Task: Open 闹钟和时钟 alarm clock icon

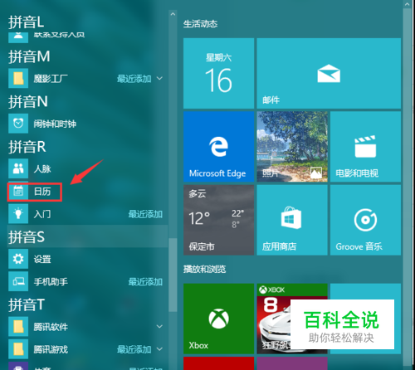Action: click(x=18, y=124)
